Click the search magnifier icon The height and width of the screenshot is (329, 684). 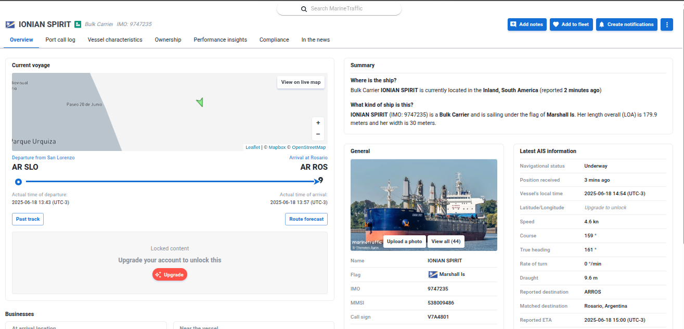click(x=304, y=9)
